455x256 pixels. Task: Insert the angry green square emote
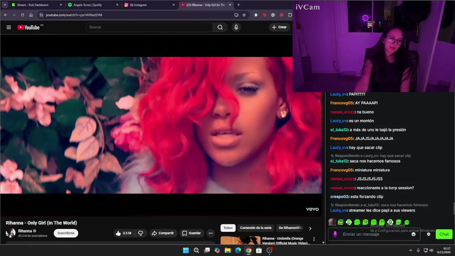(341, 222)
